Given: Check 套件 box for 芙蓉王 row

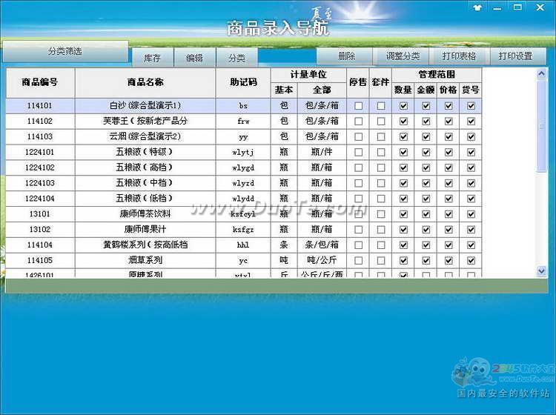Looking at the screenshot, I should point(380,122).
